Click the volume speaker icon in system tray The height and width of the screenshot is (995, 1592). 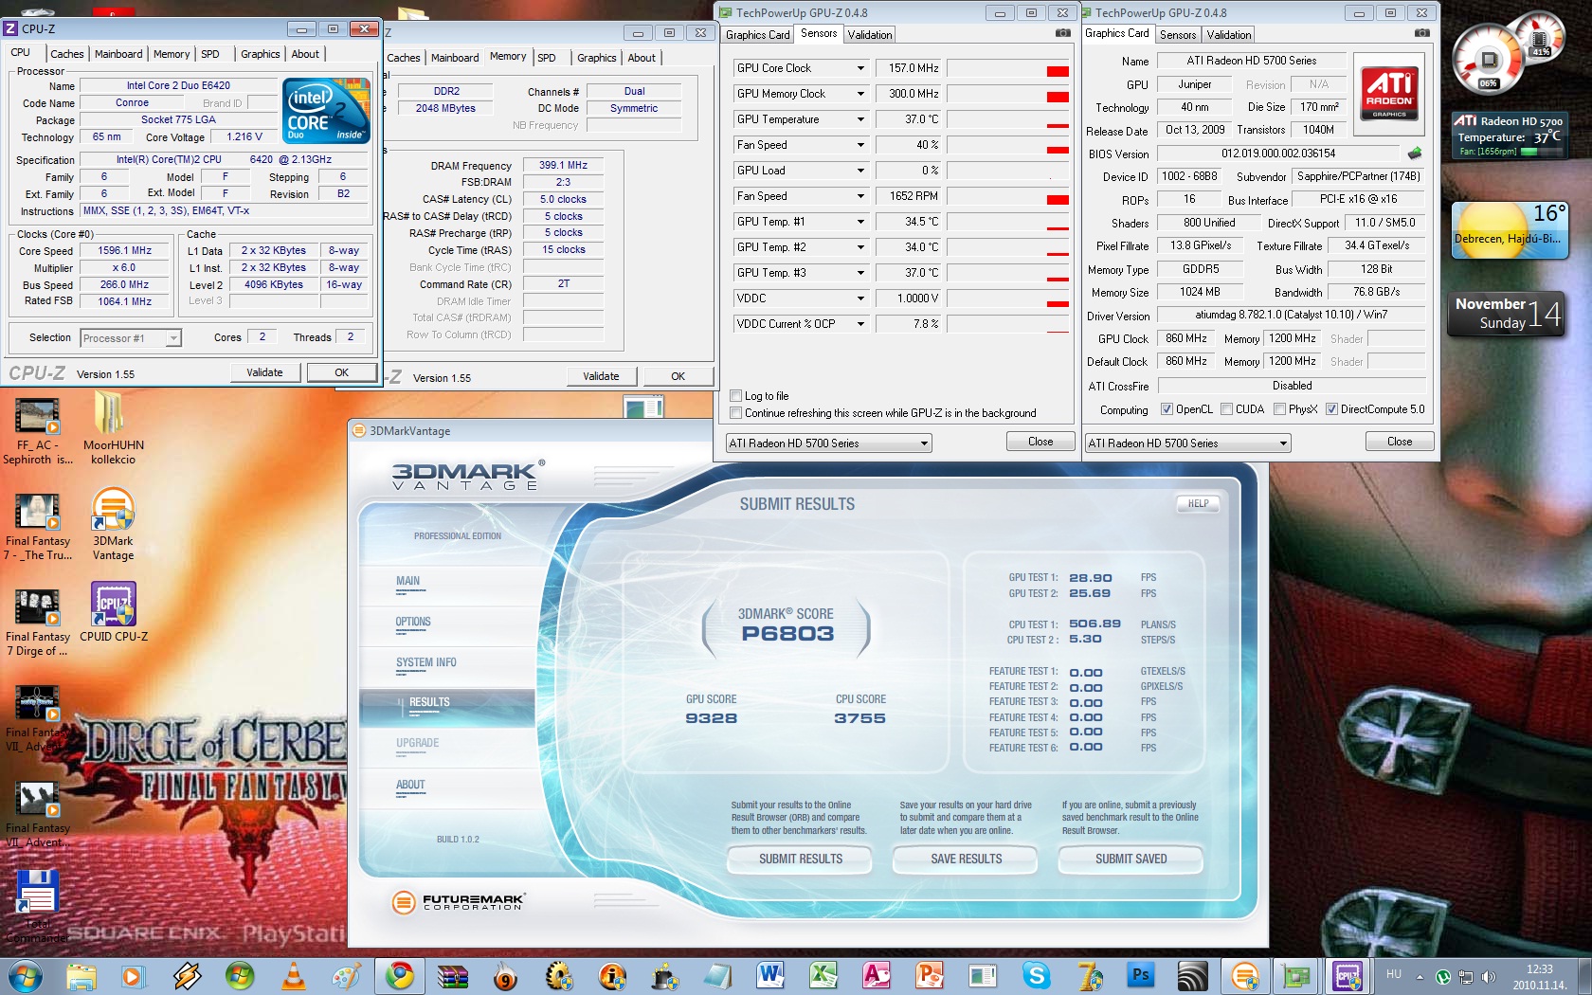(1488, 977)
